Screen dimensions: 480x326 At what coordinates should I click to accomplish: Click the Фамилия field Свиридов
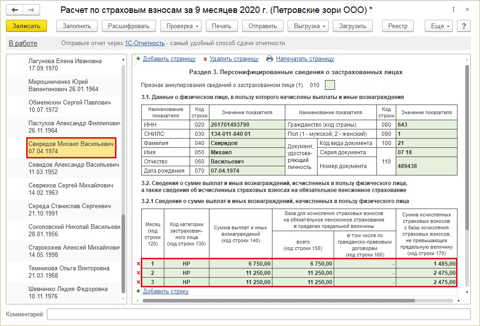247,143
